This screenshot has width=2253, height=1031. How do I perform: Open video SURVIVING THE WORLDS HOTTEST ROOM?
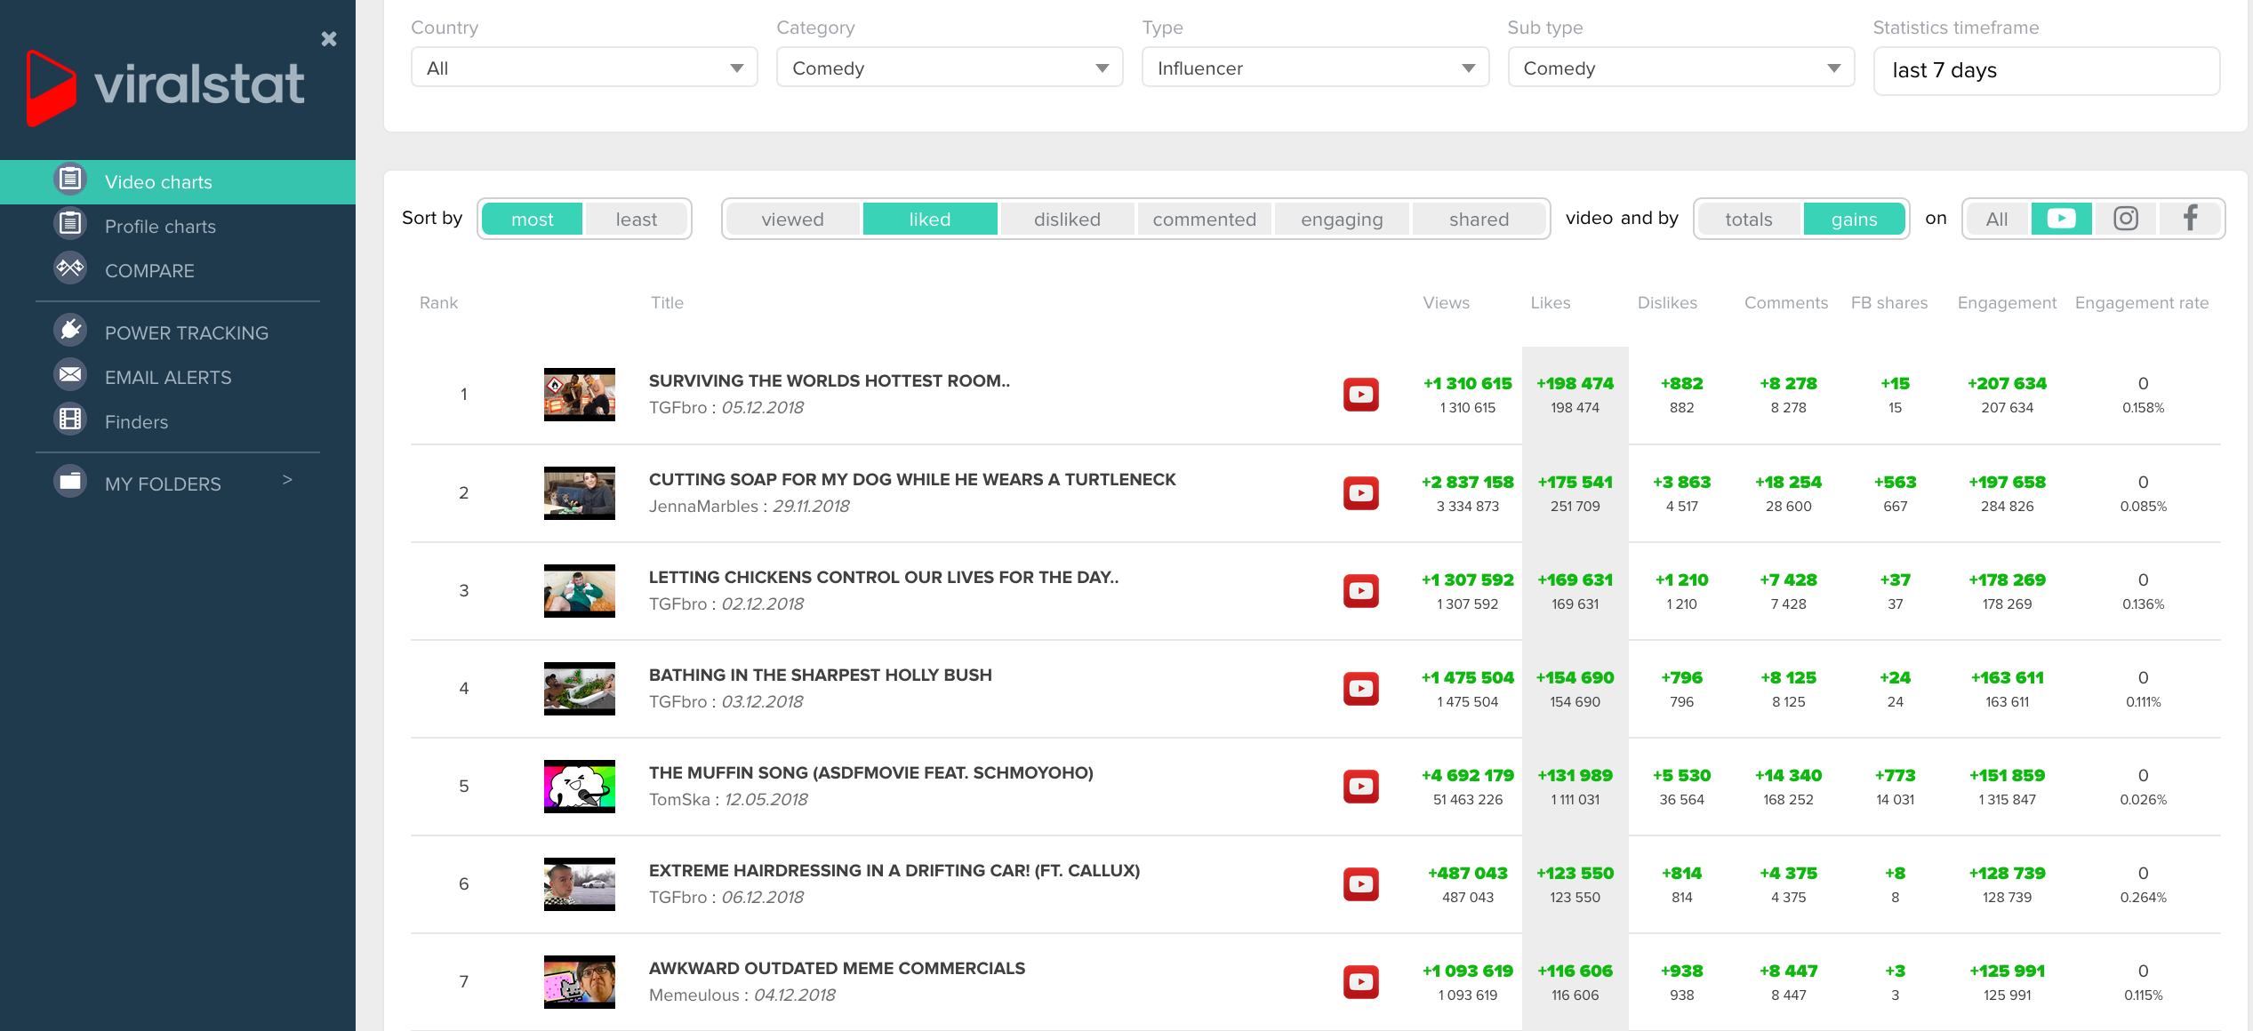click(x=829, y=380)
